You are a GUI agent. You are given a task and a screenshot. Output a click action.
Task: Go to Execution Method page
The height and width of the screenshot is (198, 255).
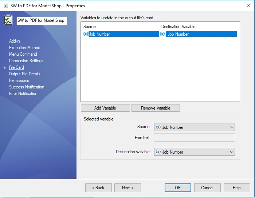tap(25, 48)
